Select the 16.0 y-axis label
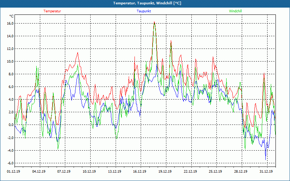The height and width of the screenshot is (181, 290). click(x=10, y=24)
